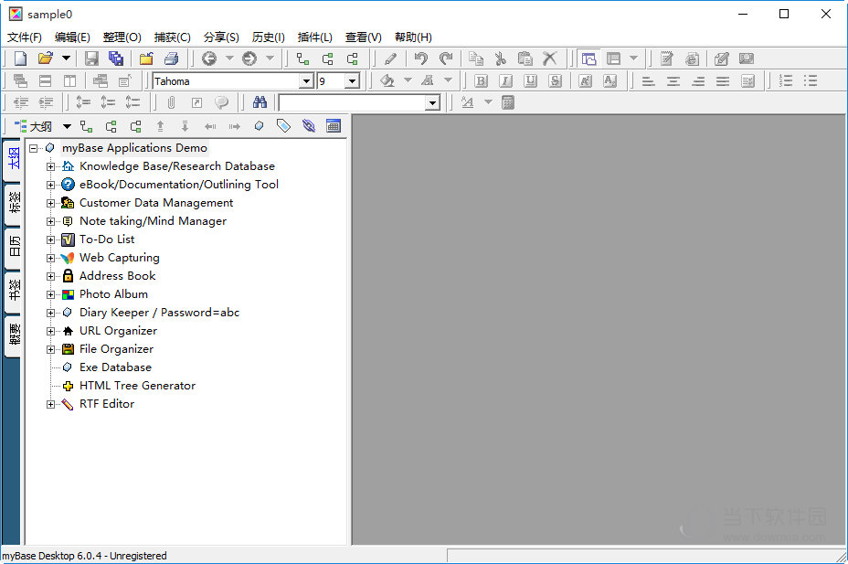Go back with the left arrow circle
Viewport: 848px width, 564px height.
208,59
